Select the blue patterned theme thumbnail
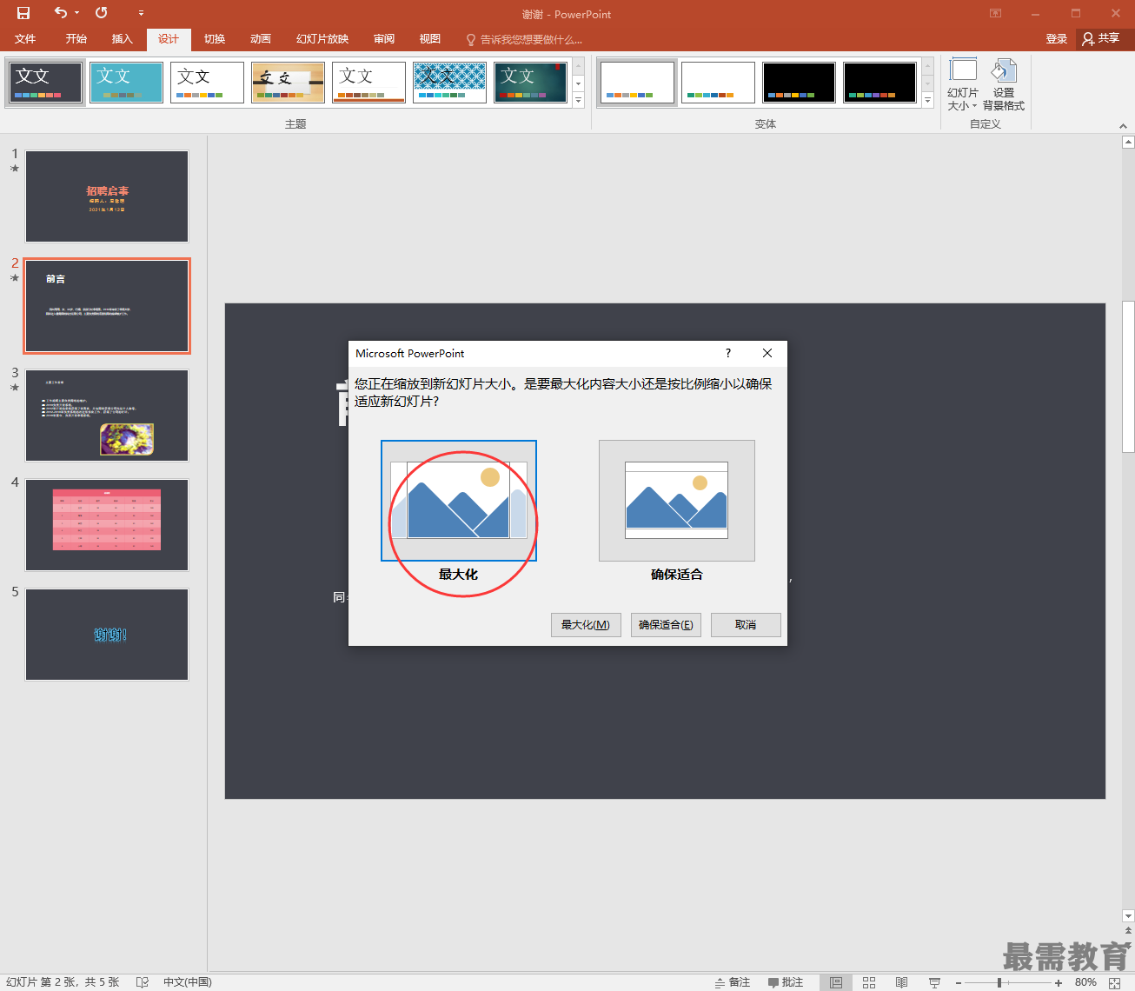 coord(449,83)
